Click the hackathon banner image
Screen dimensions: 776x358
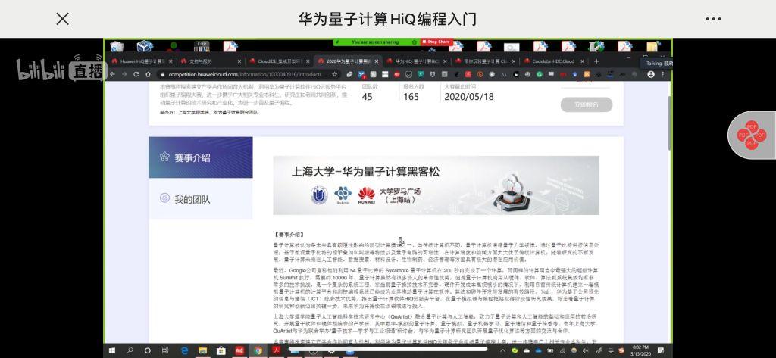436,185
